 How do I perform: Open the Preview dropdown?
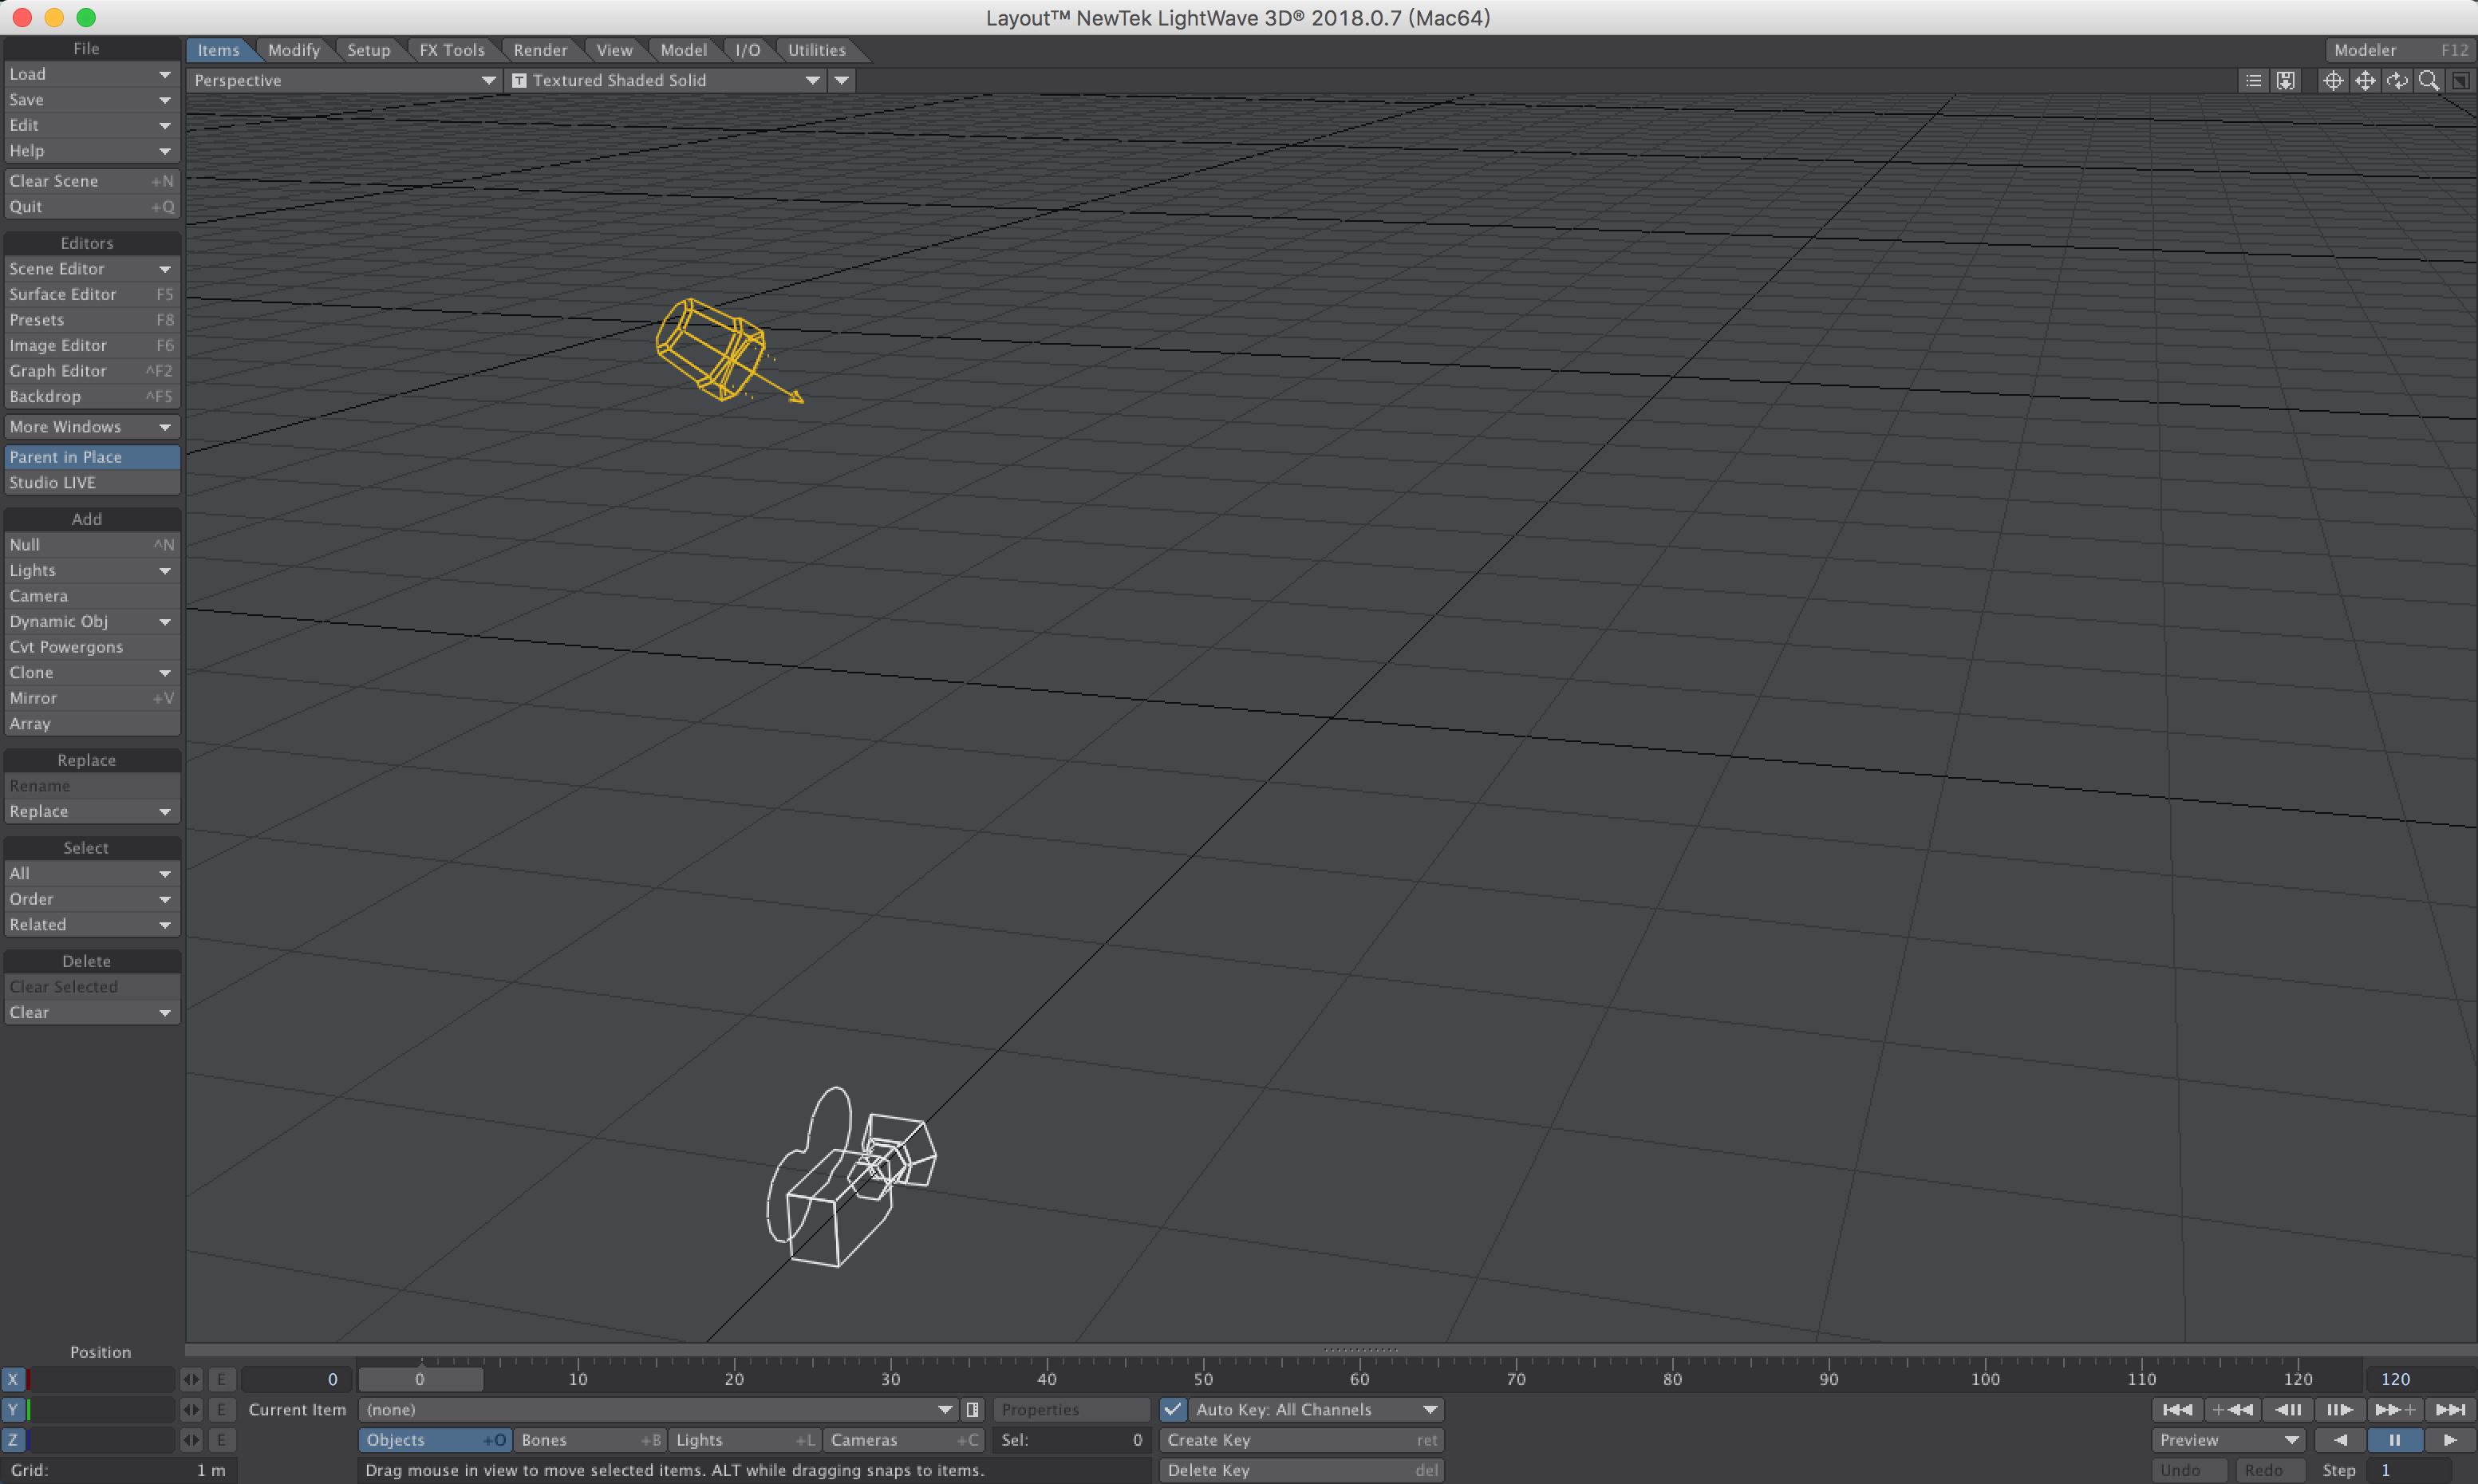2228,1440
